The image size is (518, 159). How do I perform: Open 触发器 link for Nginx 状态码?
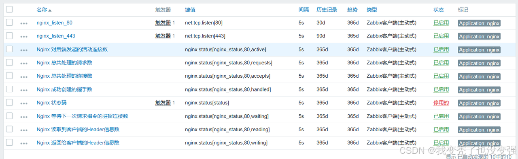coord(163,103)
